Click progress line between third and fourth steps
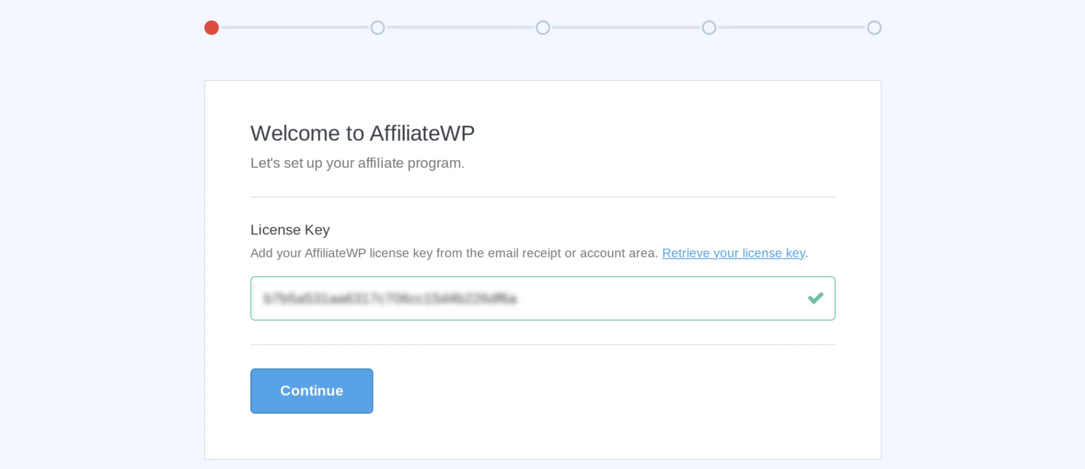 (626, 27)
